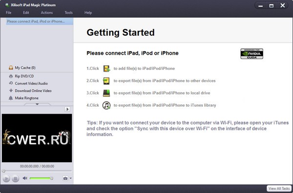Open the File menu

[x=9, y=13]
